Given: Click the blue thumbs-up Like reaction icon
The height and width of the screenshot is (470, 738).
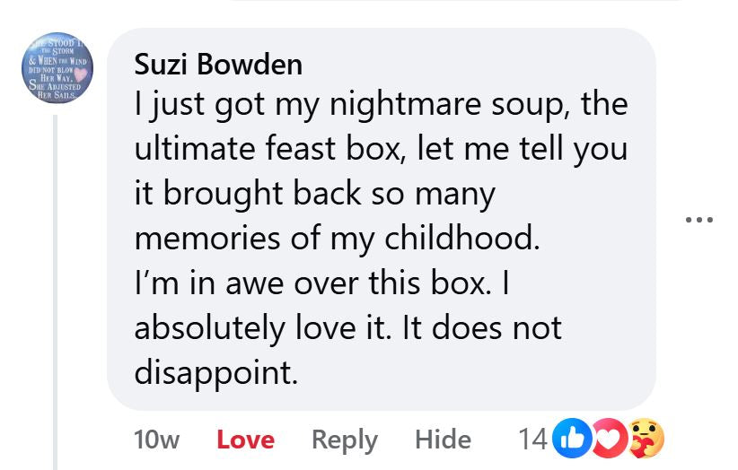Looking at the screenshot, I should (x=572, y=439).
